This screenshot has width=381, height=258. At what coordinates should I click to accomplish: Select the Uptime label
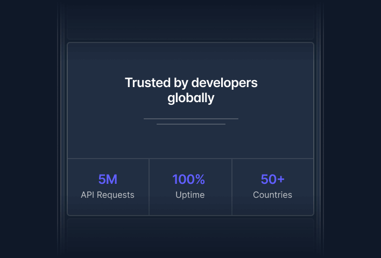coord(190,195)
